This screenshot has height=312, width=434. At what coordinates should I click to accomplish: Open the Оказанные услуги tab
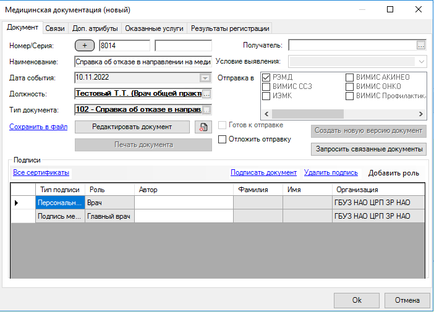click(154, 28)
